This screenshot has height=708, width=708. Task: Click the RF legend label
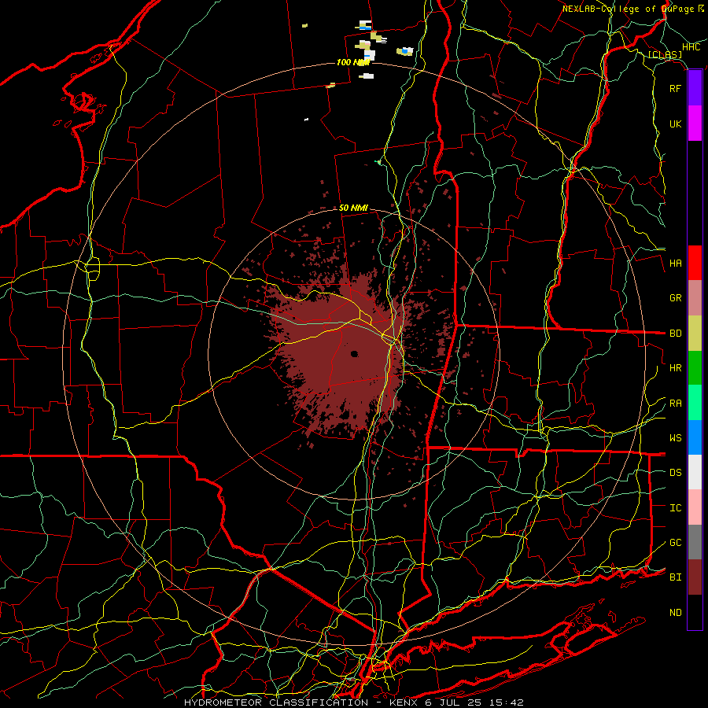pos(675,88)
